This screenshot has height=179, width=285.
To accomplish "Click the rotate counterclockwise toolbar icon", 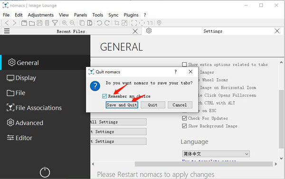I will point(99,23).
